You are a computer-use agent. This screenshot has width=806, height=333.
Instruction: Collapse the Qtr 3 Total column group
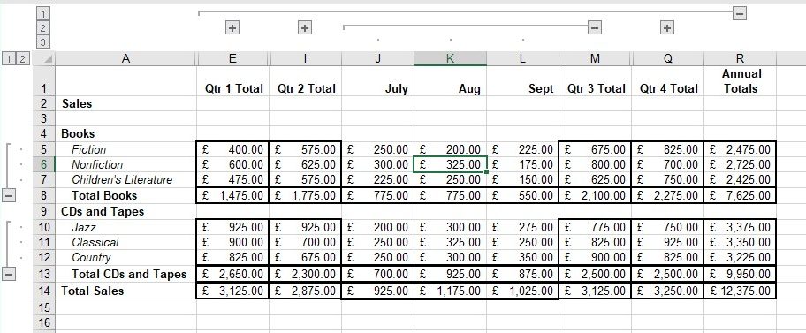tap(595, 27)
